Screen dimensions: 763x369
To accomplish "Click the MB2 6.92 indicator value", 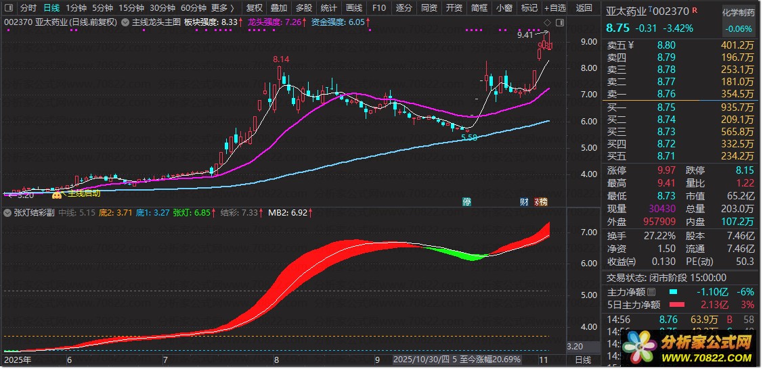I will tap(290, 212).
